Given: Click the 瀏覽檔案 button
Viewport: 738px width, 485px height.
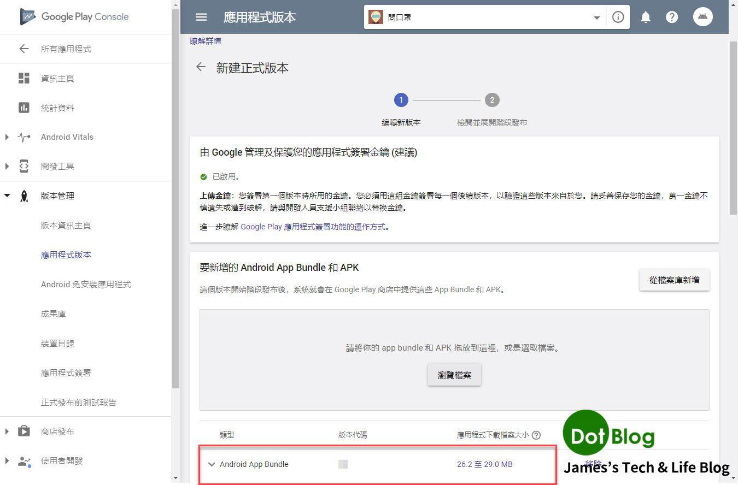Looking at the screenshot, I should click(454, 375).
